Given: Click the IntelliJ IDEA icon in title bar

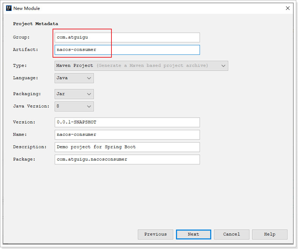Looking at the screenshot, I should point(9,8).
